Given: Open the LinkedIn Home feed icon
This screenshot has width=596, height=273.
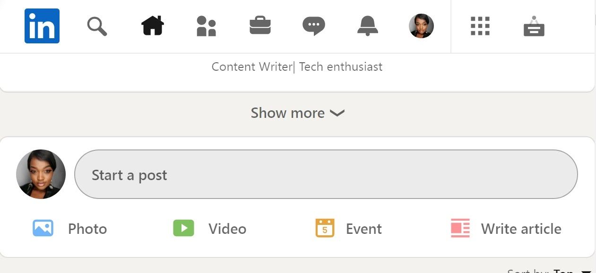Looking at the screenshot, I should click(152, 26).
